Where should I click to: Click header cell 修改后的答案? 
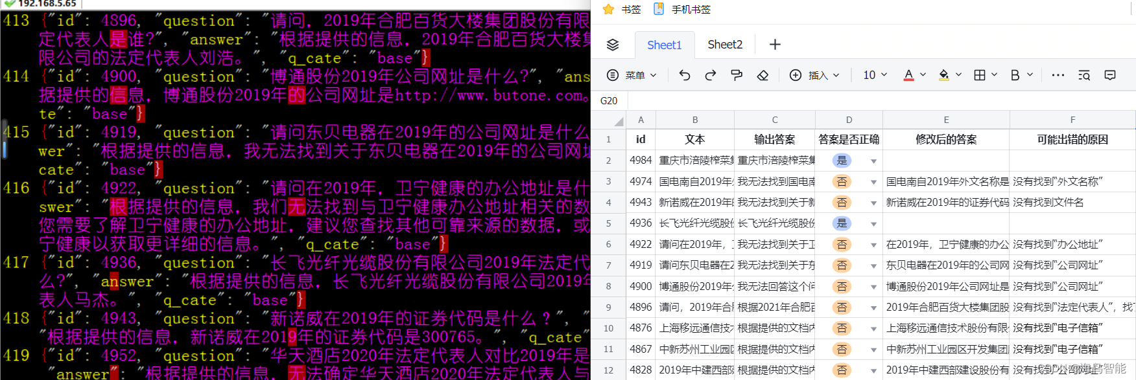(x=946, y=139)
